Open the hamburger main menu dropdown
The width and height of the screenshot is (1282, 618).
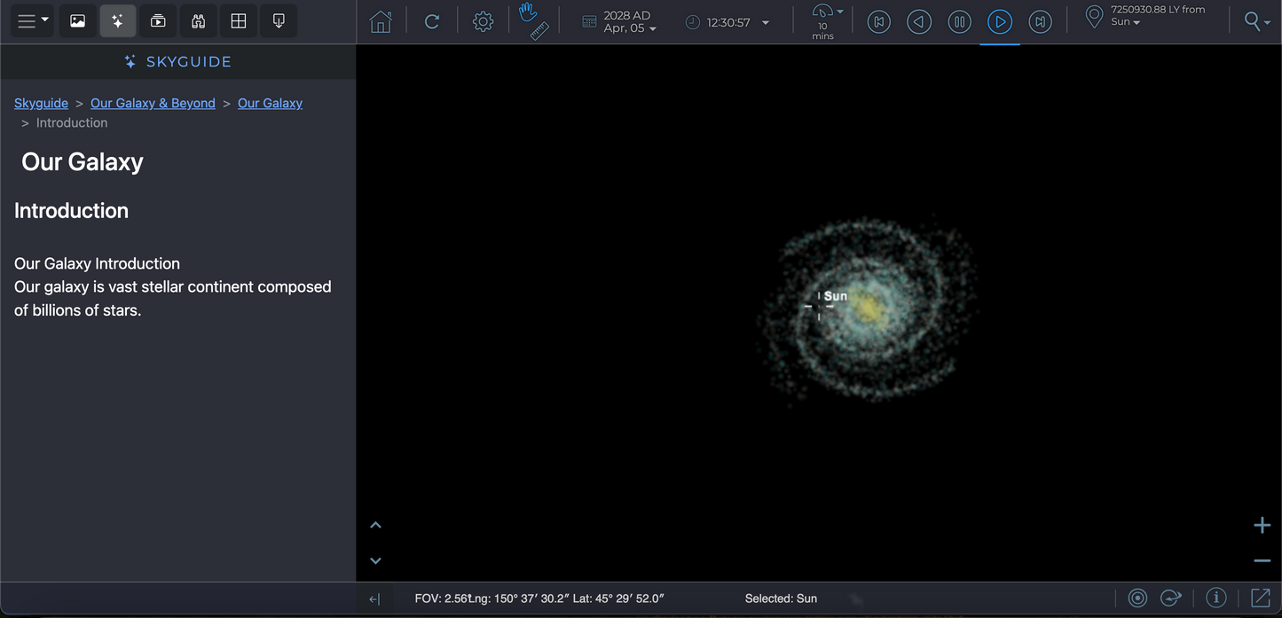pyautogui.click(x=34, y=21)
